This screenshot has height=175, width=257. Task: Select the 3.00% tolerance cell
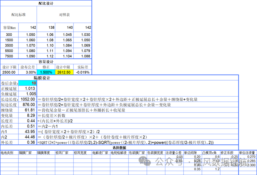point(28,72)
